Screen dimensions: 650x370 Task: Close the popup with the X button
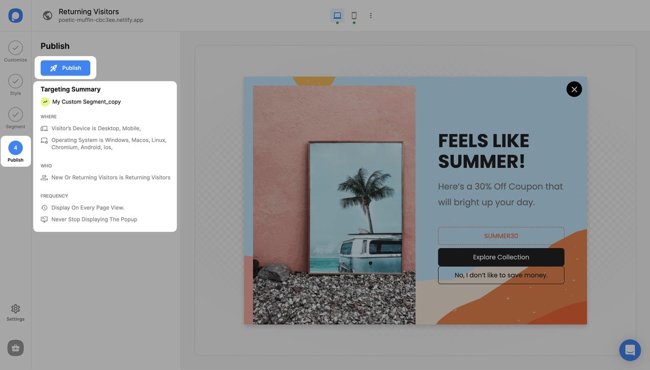click(x=574, y=89)
